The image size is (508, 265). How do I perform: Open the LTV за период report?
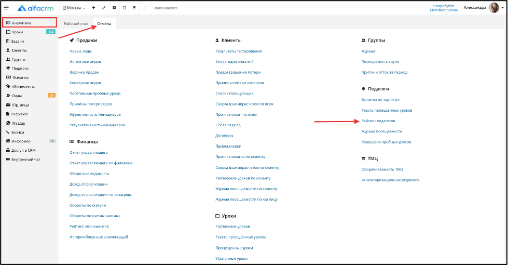point(228,125)
